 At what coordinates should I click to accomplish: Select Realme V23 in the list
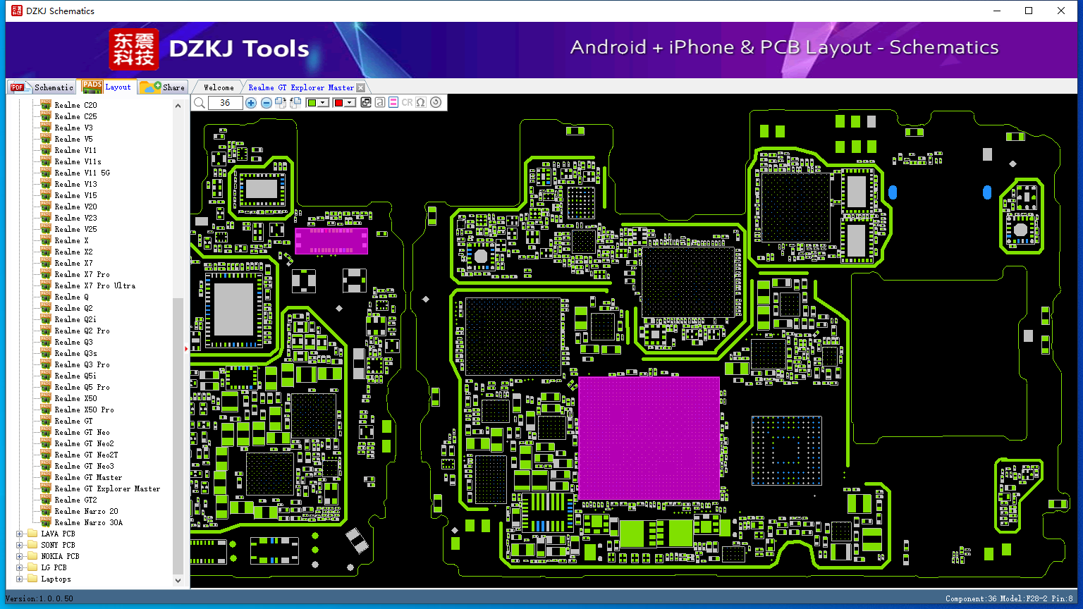[76, 219]
